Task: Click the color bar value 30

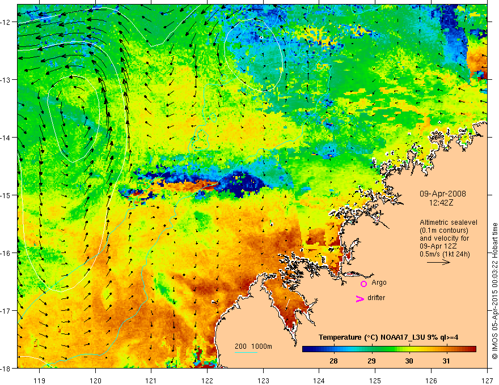Action: tap(409, 361)
